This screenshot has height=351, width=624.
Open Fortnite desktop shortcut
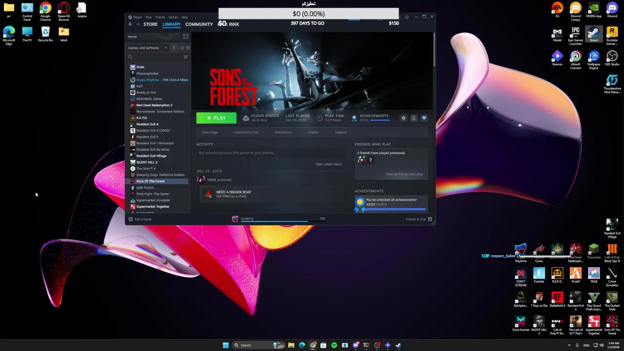539,276
